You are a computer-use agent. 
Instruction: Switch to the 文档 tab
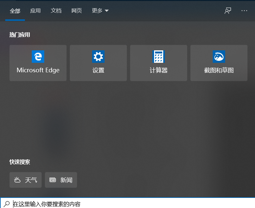56,11
